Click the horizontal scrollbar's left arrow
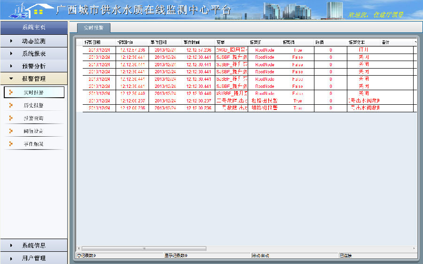 pyautogui.click(x=78, y=248)
